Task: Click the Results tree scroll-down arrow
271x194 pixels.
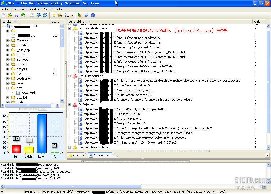Action: (62, 101)
